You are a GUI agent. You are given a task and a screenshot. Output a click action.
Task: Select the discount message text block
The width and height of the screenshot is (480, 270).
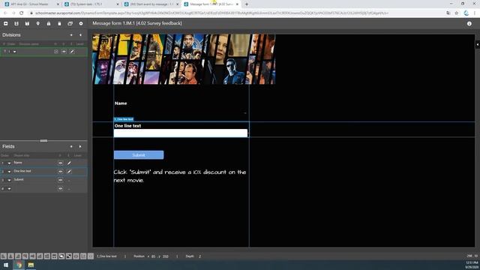click(180, 176)
